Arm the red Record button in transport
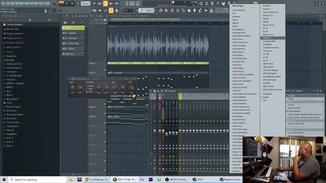The width and height of the screenshot is (326, 183). [x=78, y=4]
